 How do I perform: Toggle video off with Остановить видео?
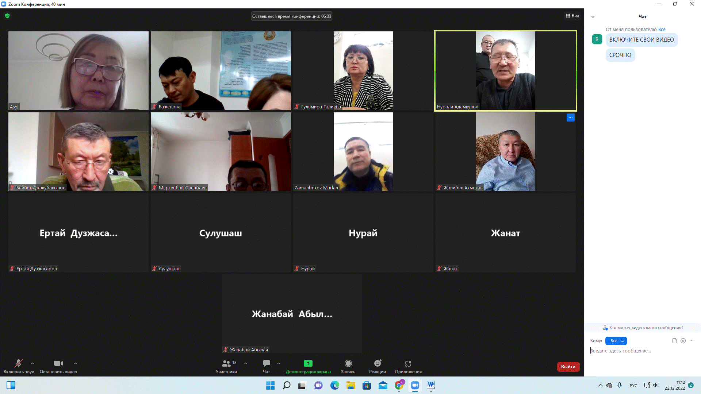(58, 363)
